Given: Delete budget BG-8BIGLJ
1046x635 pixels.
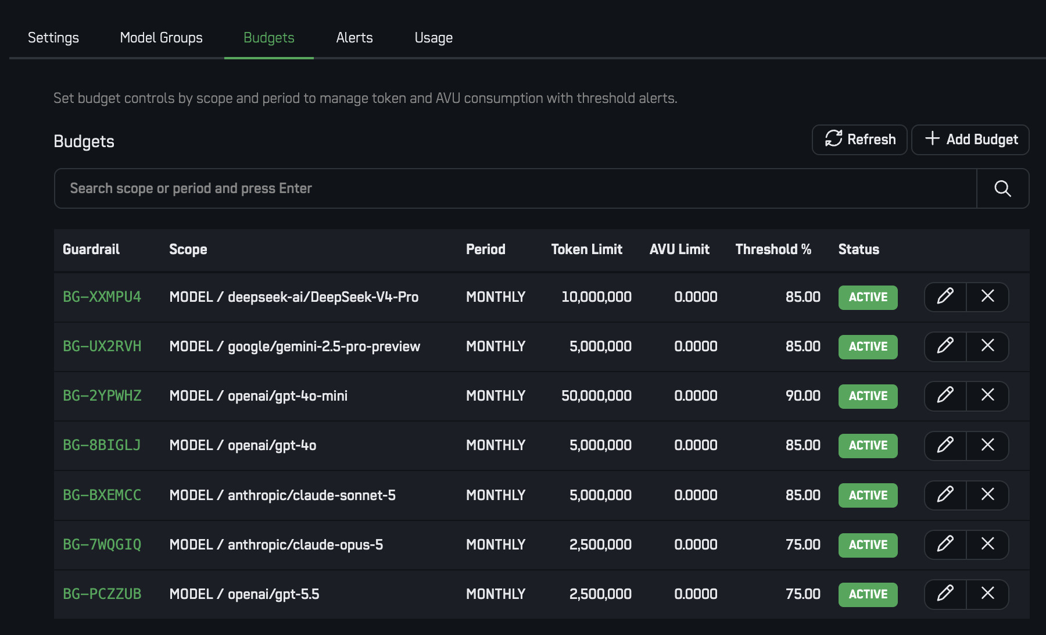Looking at the screenshot, I should [x=988, y=445].
